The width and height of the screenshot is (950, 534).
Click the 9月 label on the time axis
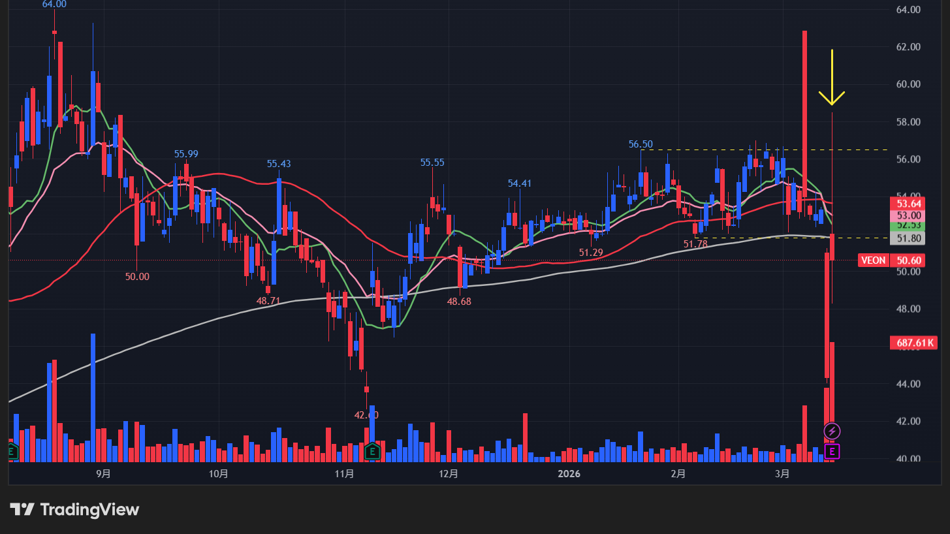(x=103, y=475)
